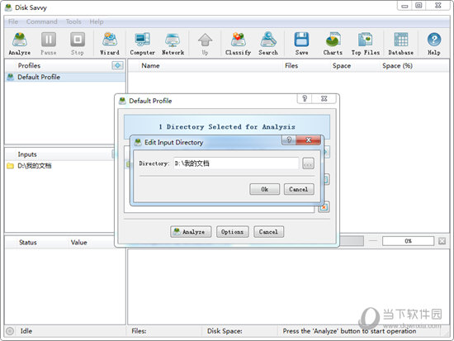Sort by Name column header

pos(150,66)
